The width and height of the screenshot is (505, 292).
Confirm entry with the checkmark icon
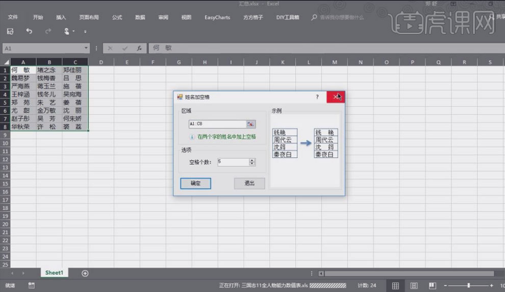(x=125, y=48)
